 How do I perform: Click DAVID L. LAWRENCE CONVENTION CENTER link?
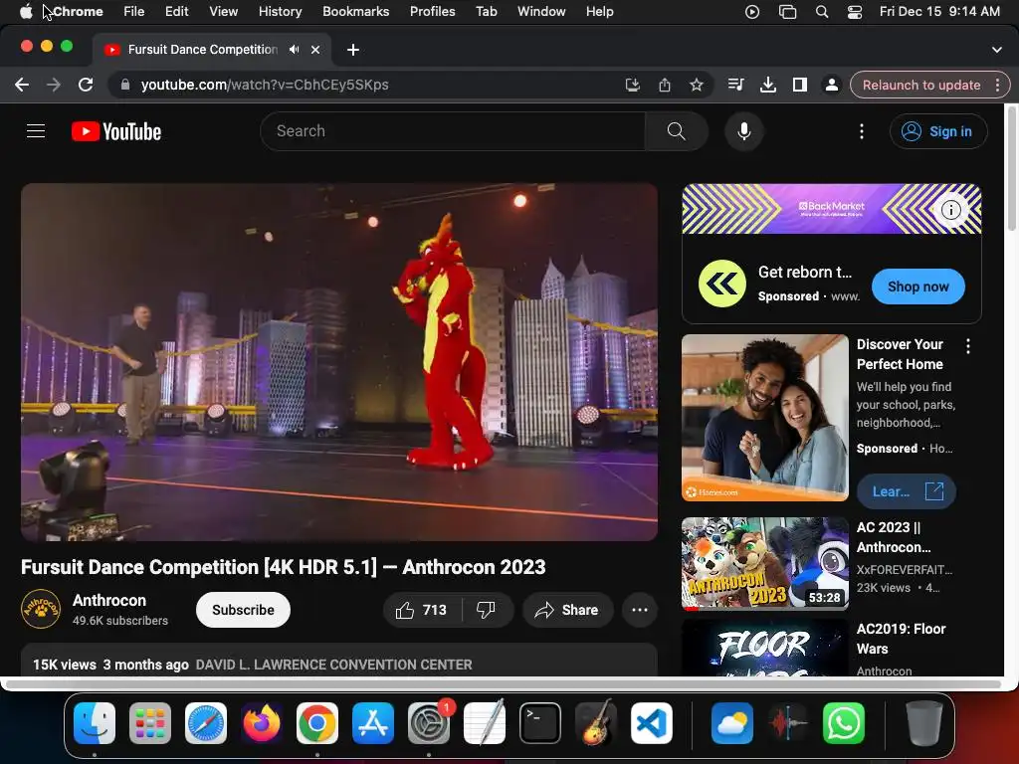click(334, 665)
